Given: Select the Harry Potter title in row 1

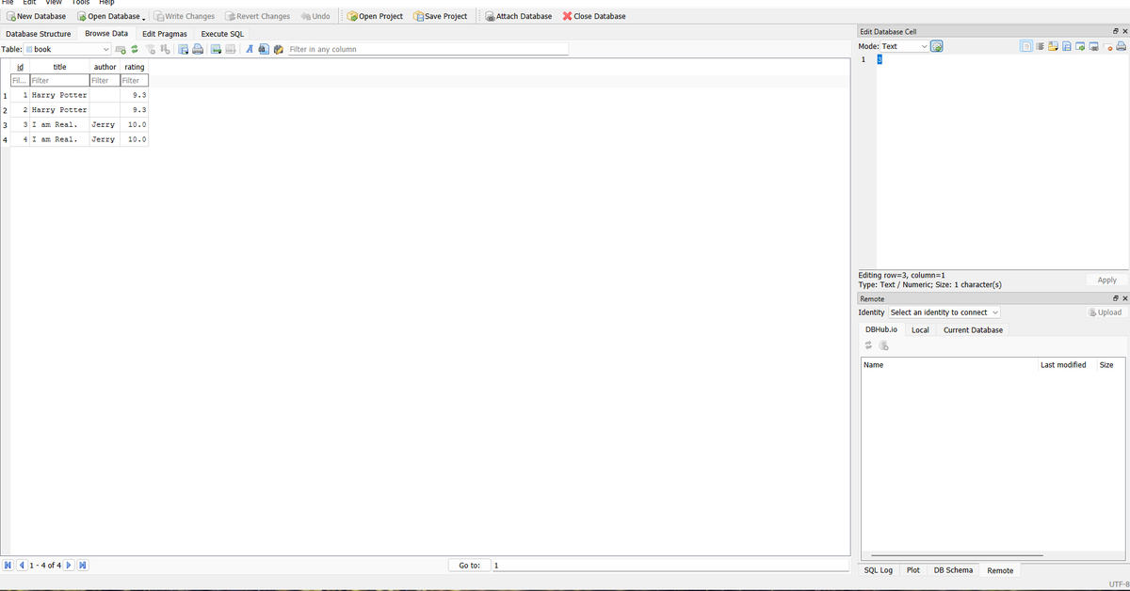Looking at the screenshot, I should point(59,95).
